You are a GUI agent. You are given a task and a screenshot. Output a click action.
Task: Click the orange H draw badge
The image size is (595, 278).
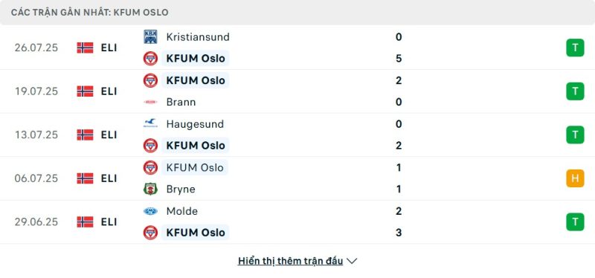click(x=575, y=178)
